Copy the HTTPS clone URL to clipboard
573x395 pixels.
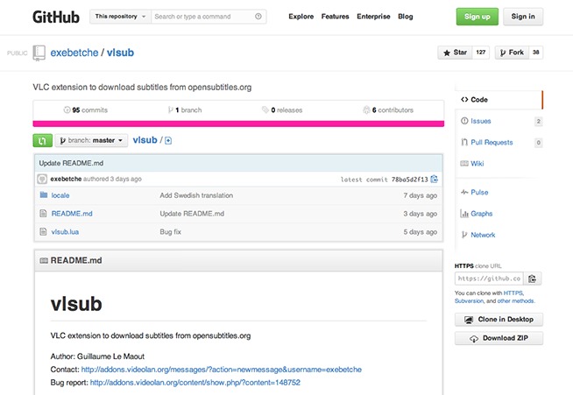click(534, 279)
